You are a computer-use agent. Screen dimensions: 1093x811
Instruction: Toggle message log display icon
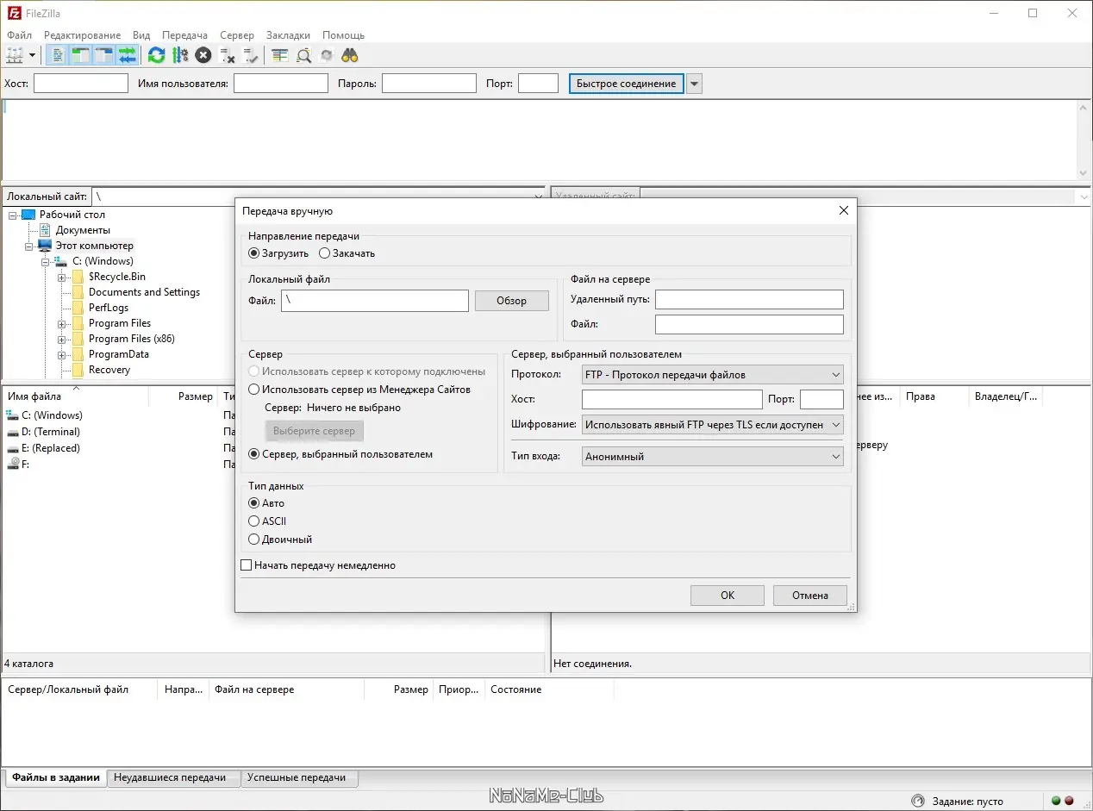pos(58,55)
